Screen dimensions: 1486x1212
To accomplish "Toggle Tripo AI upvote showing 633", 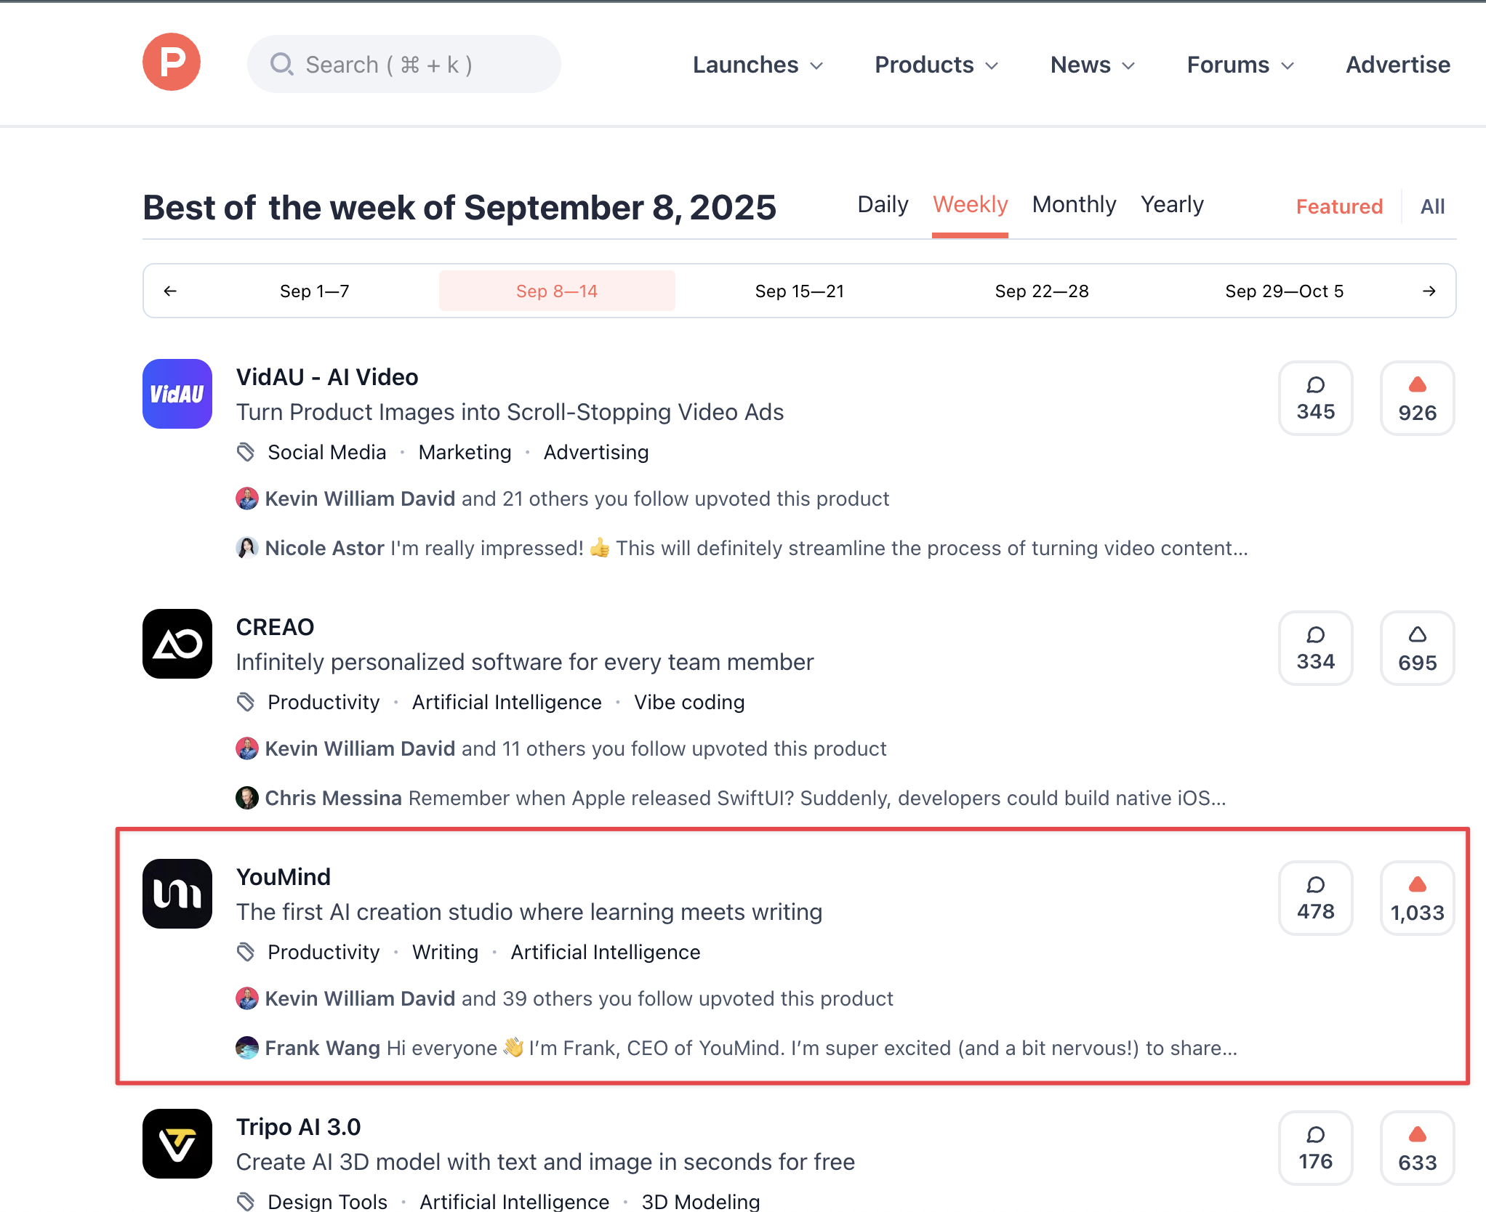I will pyautogui.click(x=1417, y=1148).
